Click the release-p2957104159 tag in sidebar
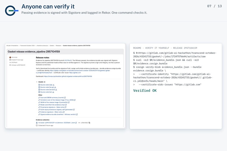This screenshot has height=151, width=227. 18,65
